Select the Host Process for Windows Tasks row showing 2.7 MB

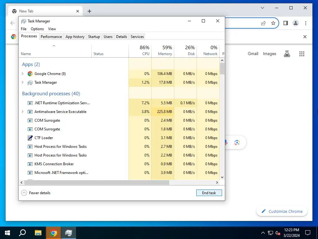[119, 147]
